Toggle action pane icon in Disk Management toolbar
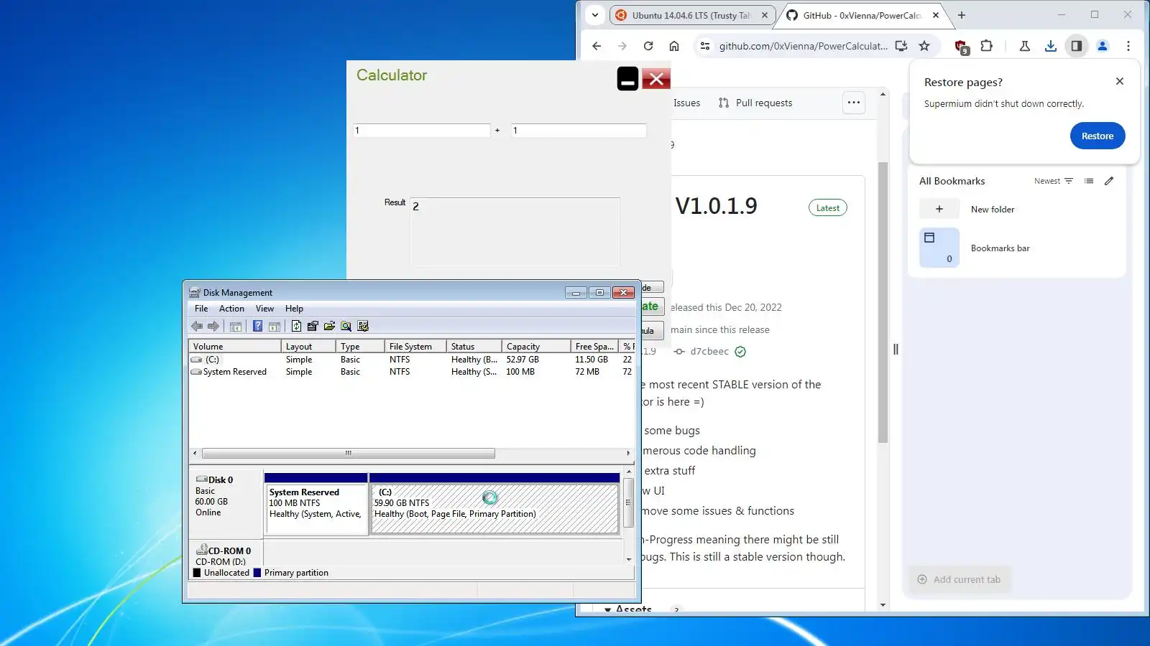Viewport: 1150px width, 646px height. click(275, 327)
